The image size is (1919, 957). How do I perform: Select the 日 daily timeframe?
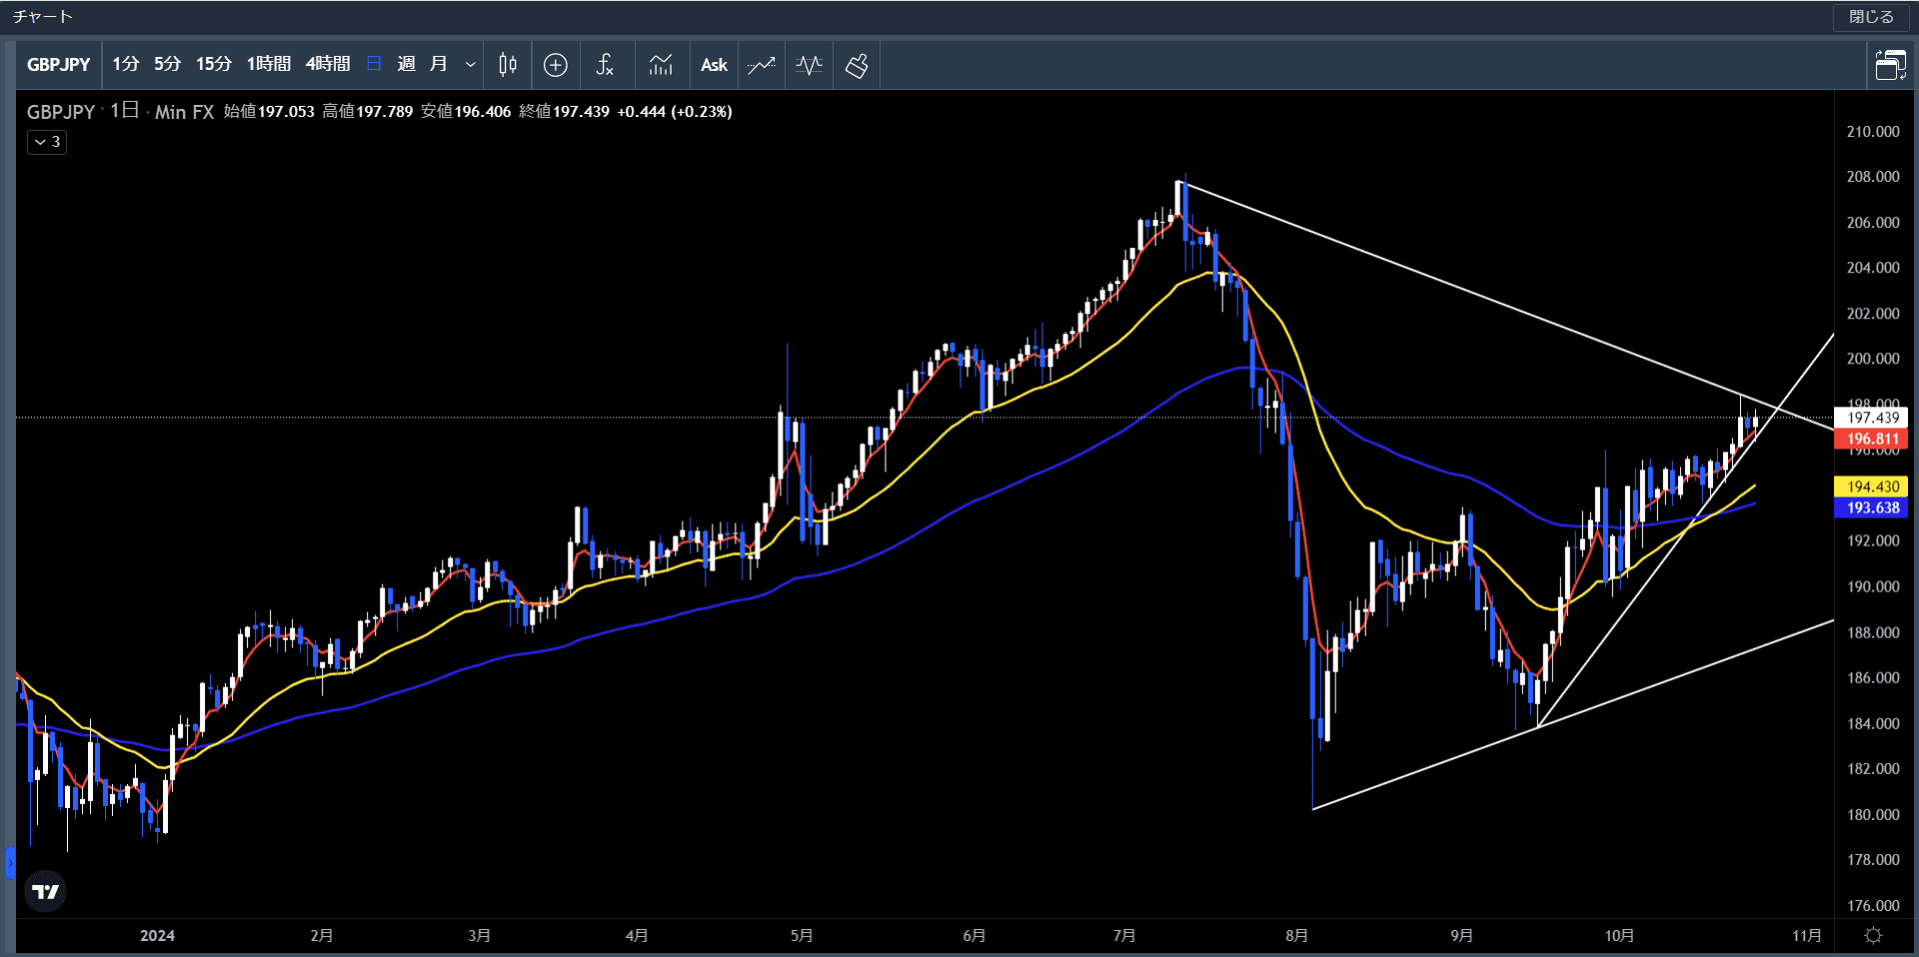click(374, 65)
